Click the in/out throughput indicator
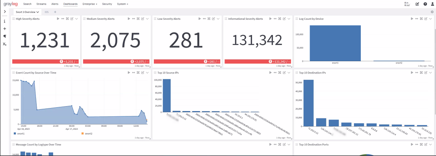Image resolution: width=436 pixels, height=156 pixels. click(x=407, y=4)
